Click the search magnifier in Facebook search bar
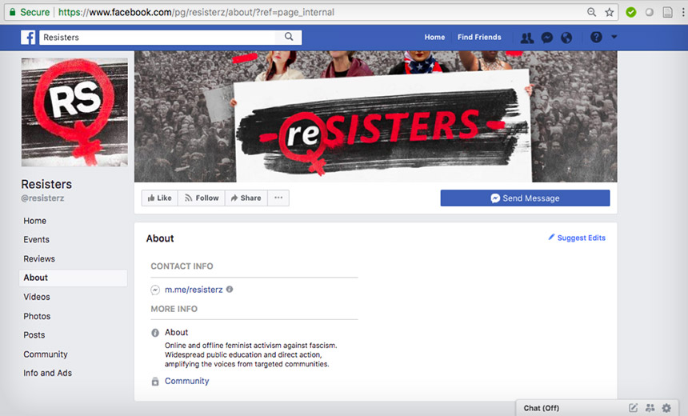The height and width of the screenshot is (416, 688). (x=289, y=37)
